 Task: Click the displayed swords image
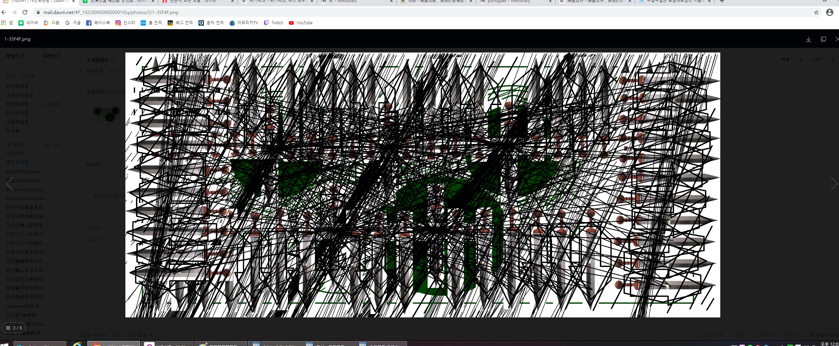[x=423, y=185]
